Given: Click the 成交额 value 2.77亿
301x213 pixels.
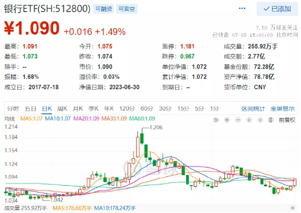Looking at the screenshot, I should click(257, 56).
